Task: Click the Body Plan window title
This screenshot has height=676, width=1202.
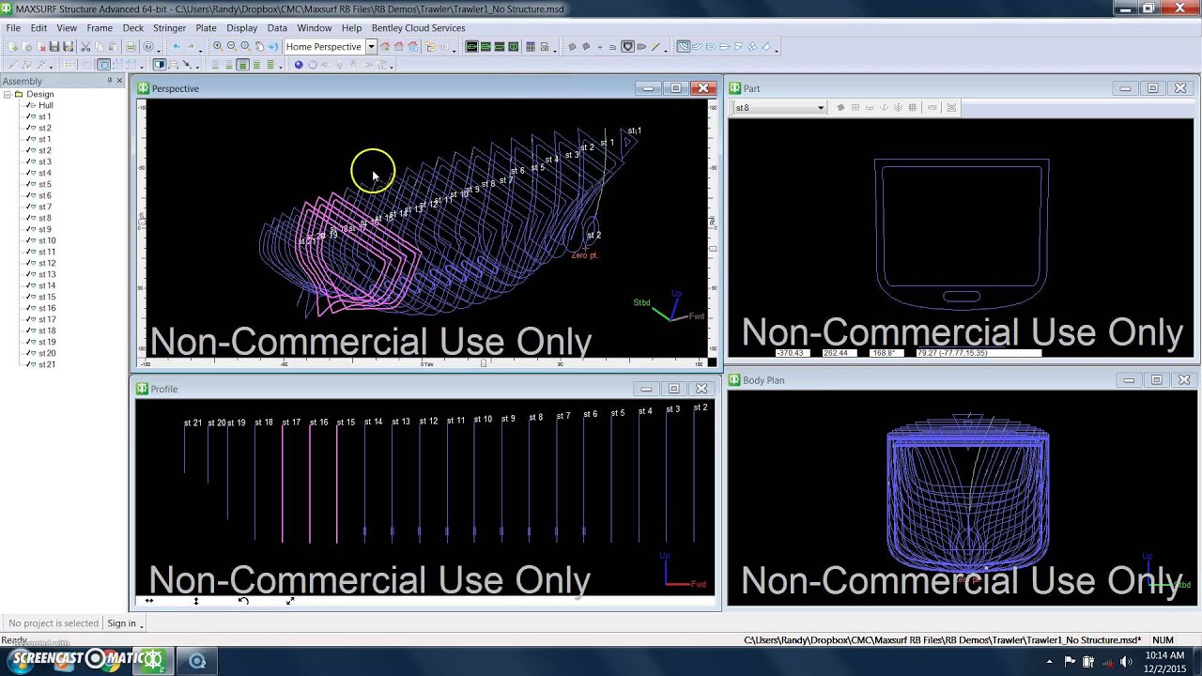Action: coord(763,380)
